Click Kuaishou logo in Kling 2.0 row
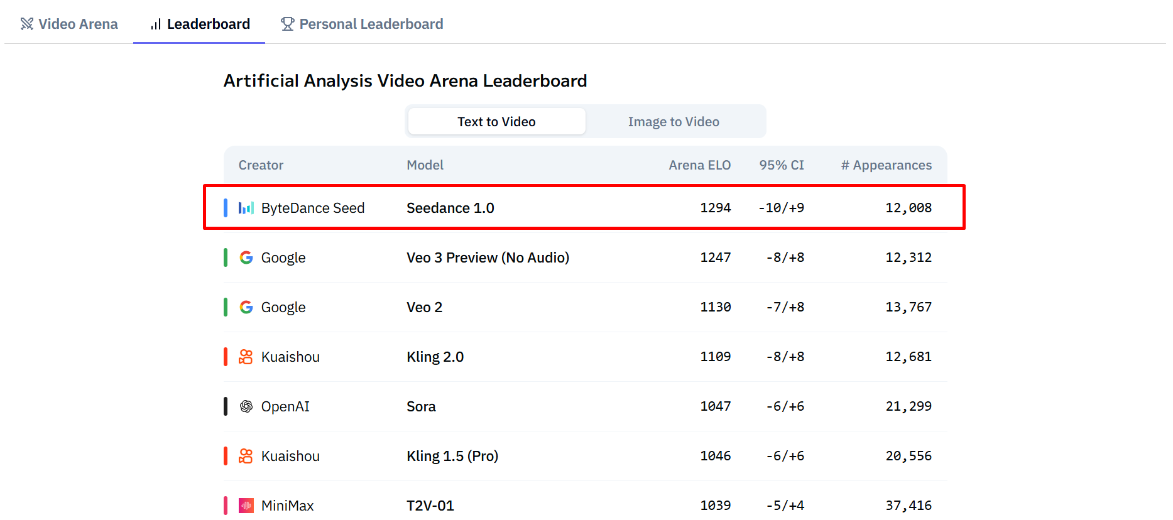Image resolution: width=1173 pixels, height=520 pixels. point(246,357)
